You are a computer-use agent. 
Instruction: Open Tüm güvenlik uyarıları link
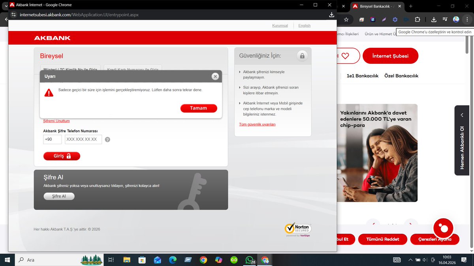pyautogui.click(x=257, y=124)
